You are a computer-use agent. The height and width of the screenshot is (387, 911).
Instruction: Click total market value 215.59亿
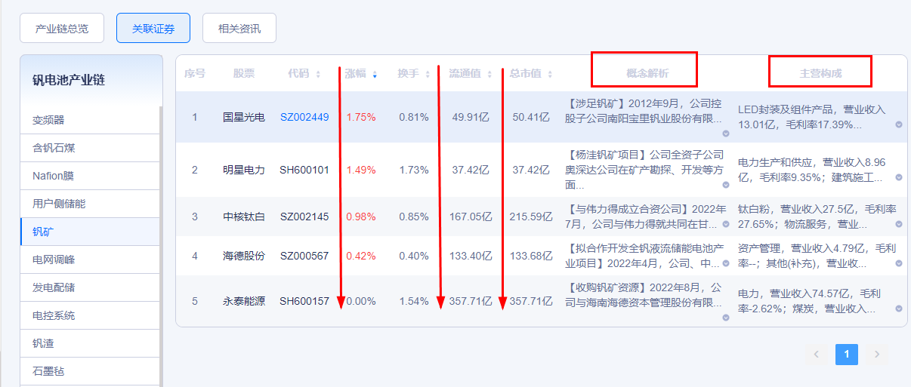530,217
